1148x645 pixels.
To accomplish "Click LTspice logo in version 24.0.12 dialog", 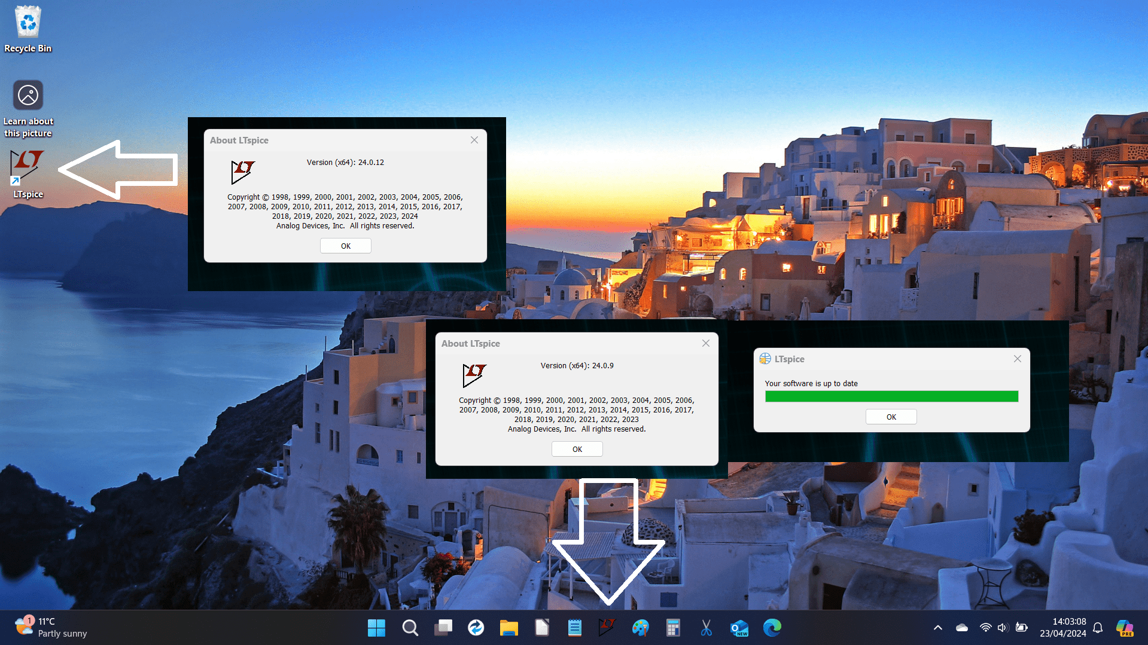I will pyautogui.click(x=243, y=172).
